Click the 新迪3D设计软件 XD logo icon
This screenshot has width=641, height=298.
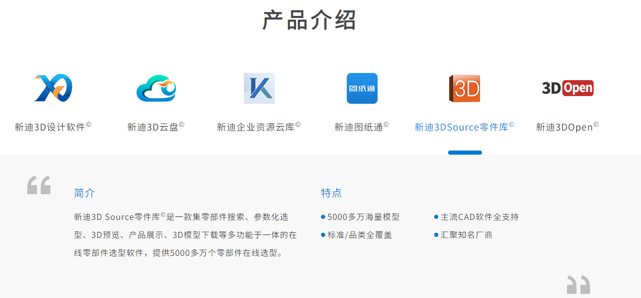tap(53, 88)
